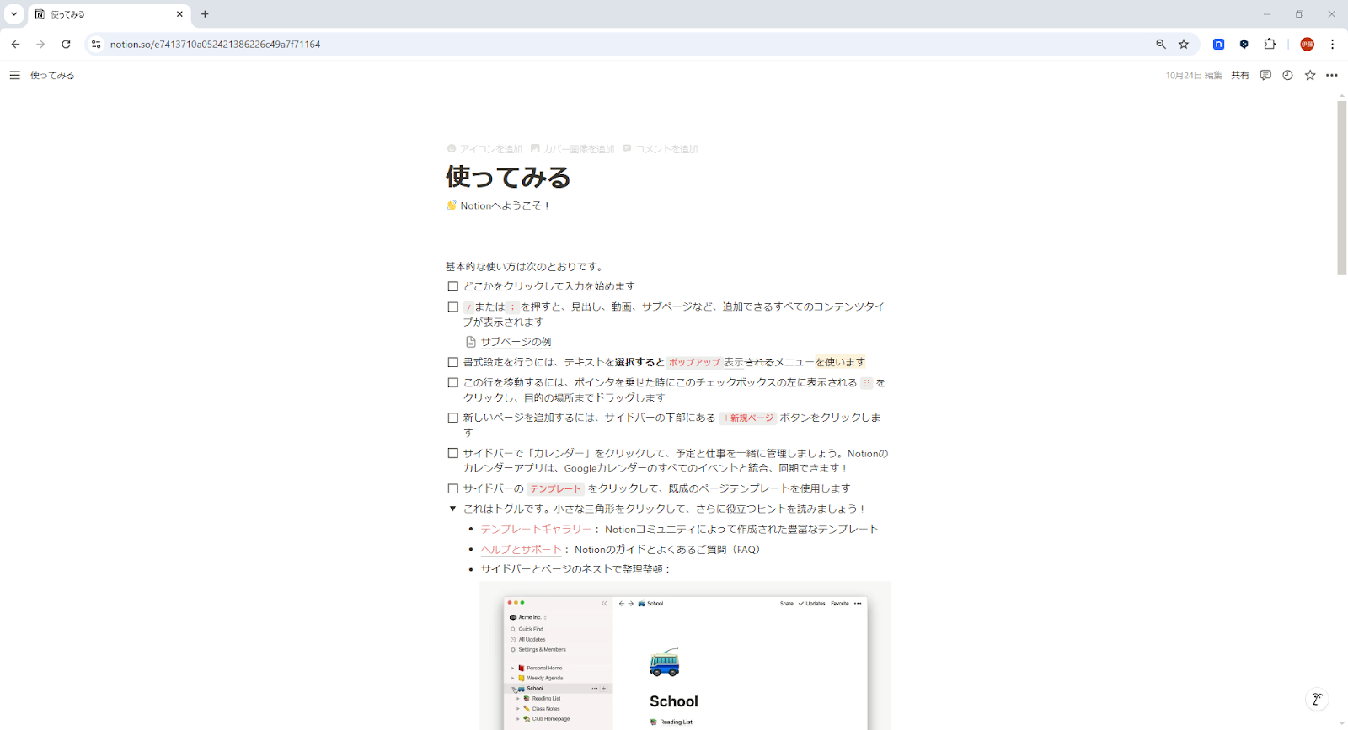Reload the current page

pos(66,44)
